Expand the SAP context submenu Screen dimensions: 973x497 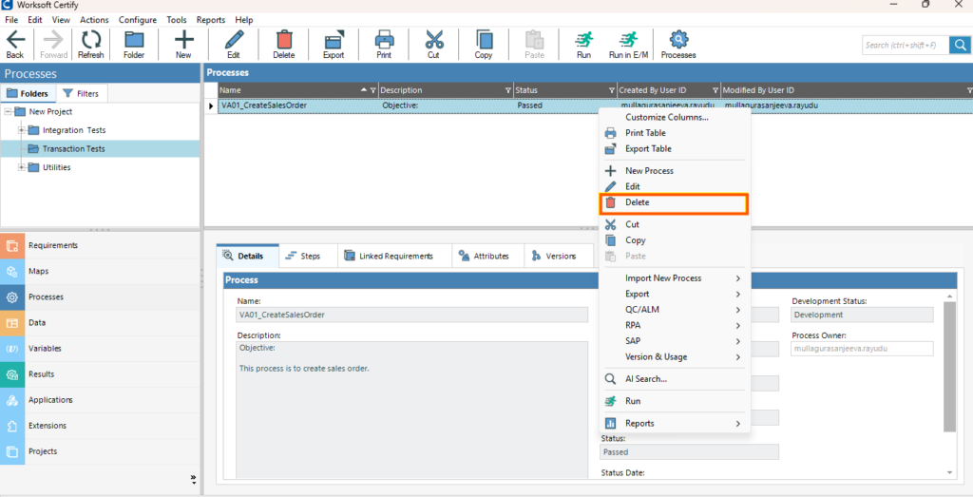[675, 341]
